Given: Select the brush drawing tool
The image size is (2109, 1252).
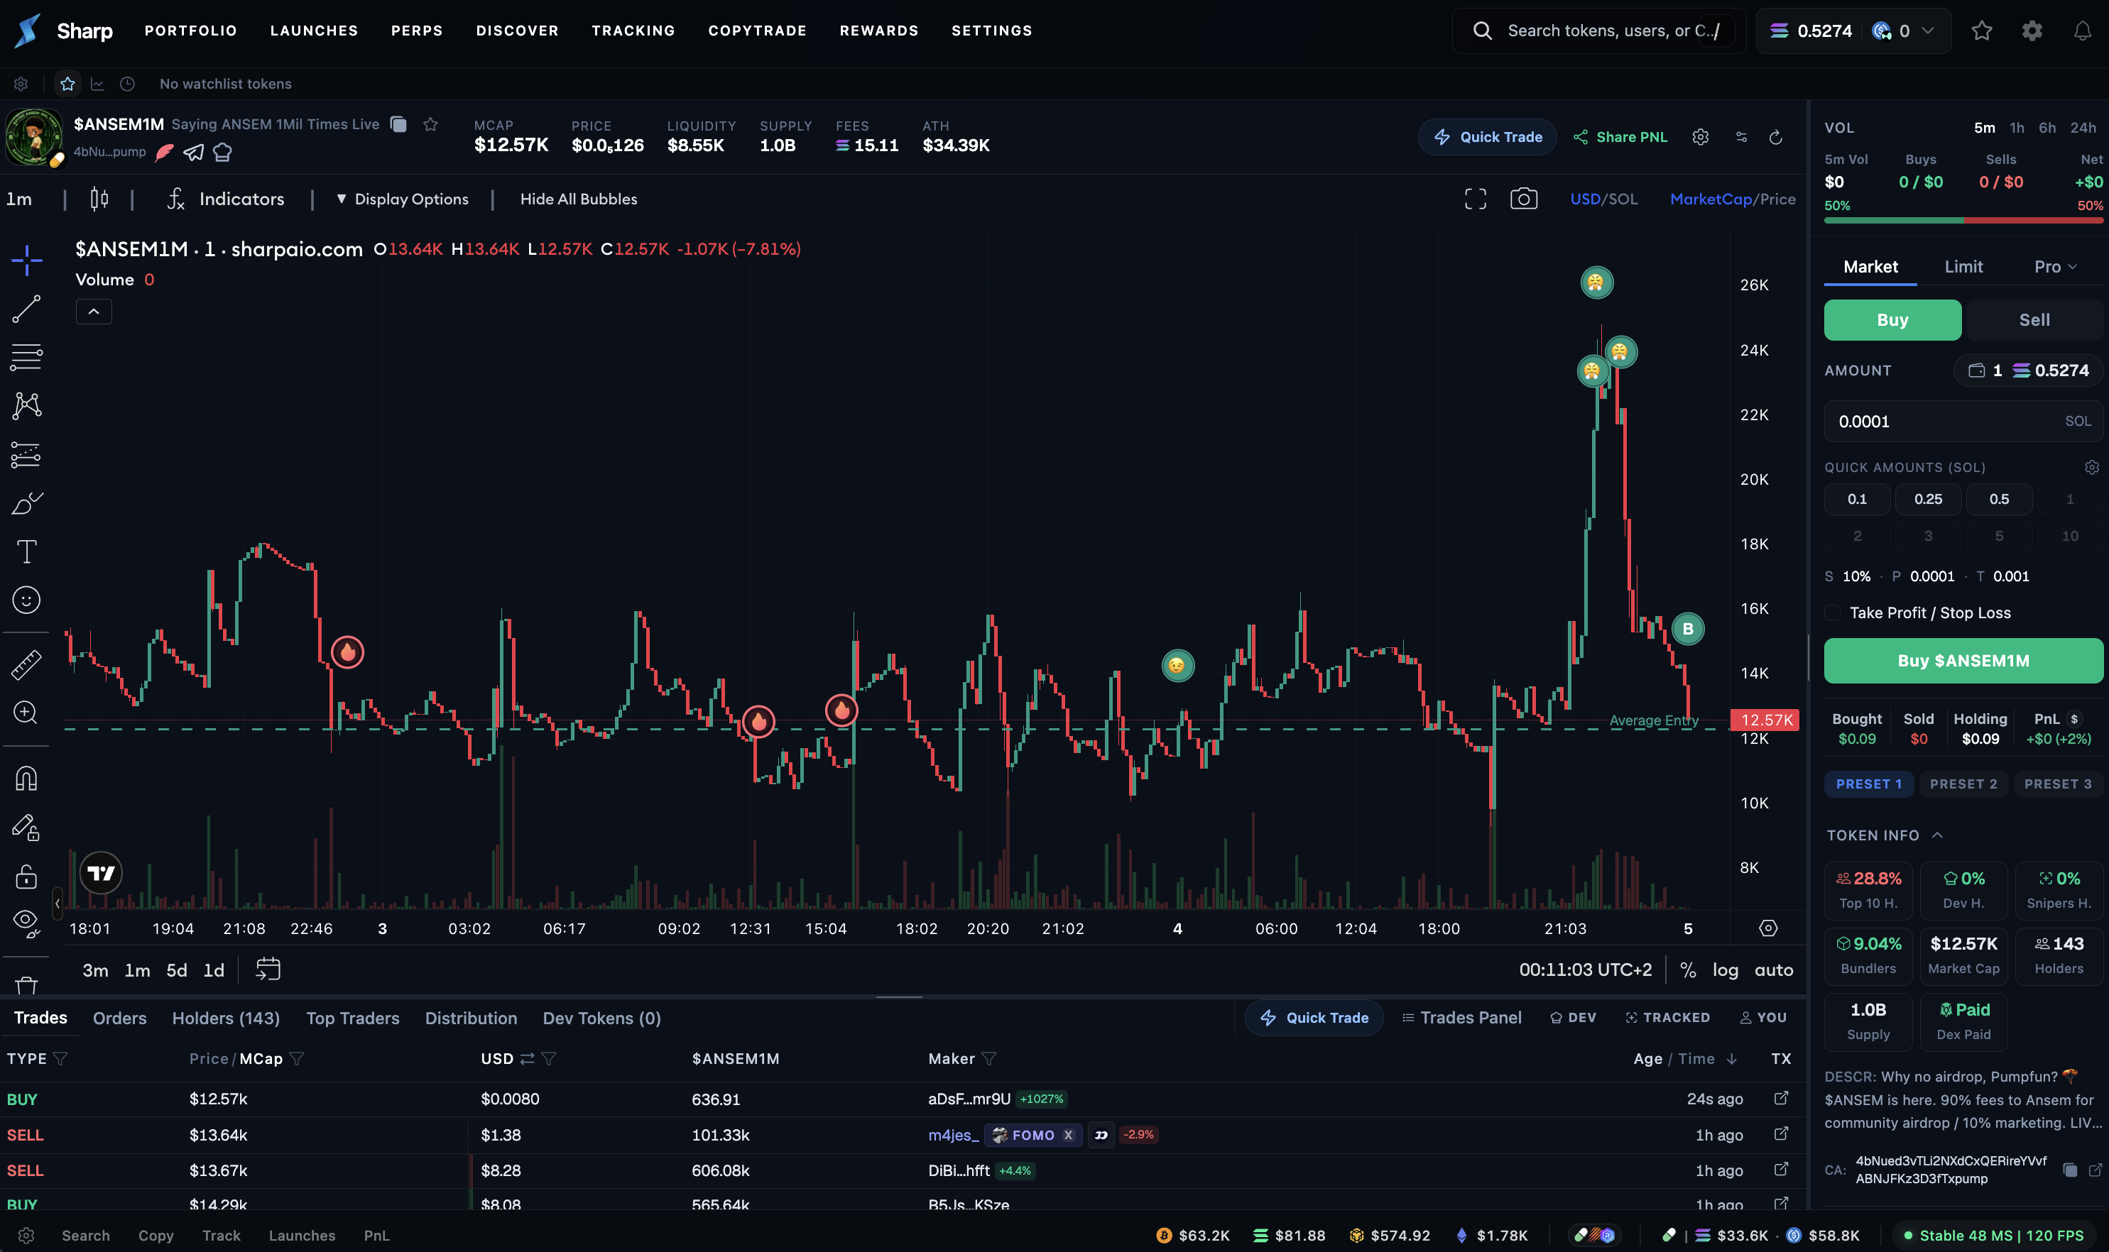Looking at the screenshot, I should (x=27, y=503).
